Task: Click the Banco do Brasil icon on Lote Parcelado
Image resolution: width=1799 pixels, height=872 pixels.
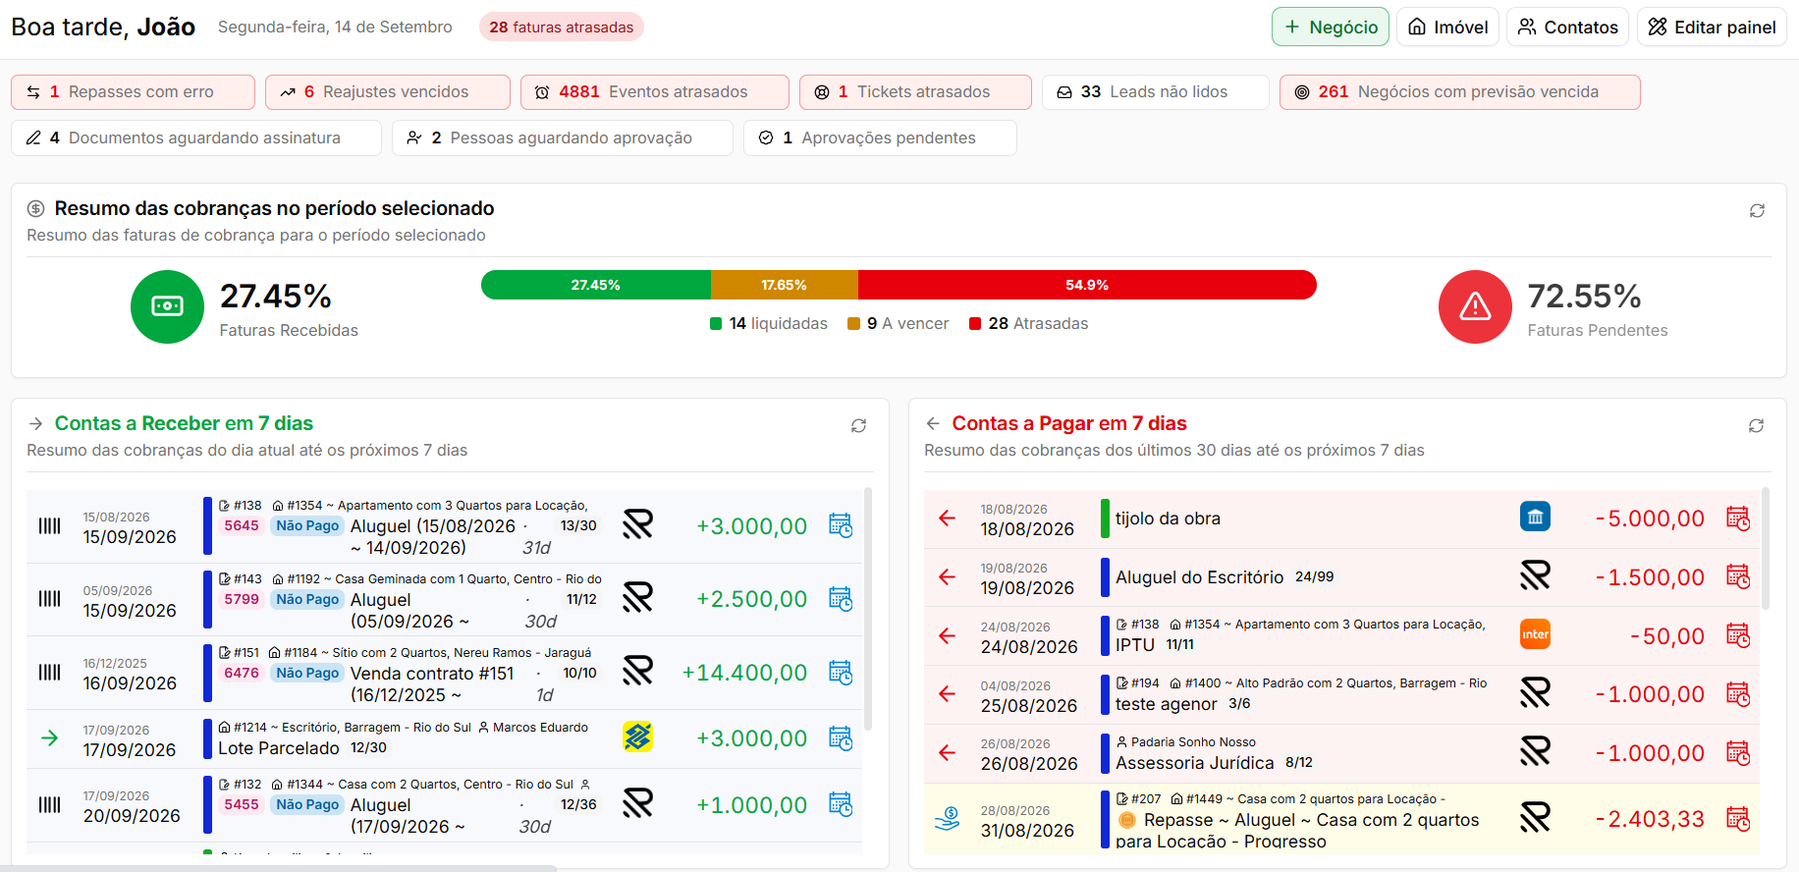Action: tap(637, 736)
